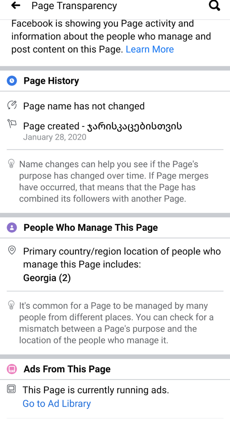
Task: Tap the back arrow icon
Action: point(16,5)
